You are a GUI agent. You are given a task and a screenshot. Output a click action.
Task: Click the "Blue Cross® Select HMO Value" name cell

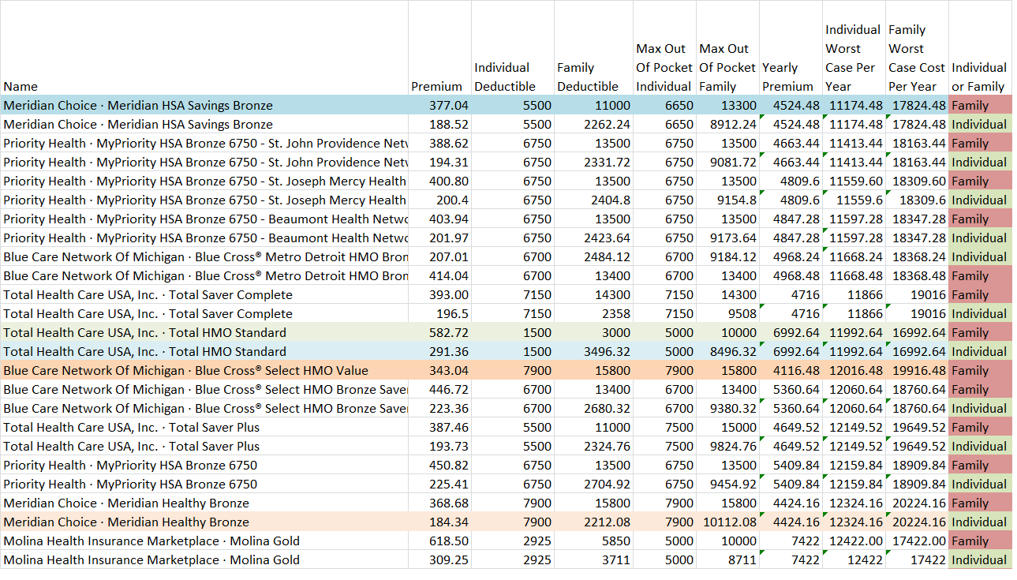pyautogui.click(x=204, y=370)
